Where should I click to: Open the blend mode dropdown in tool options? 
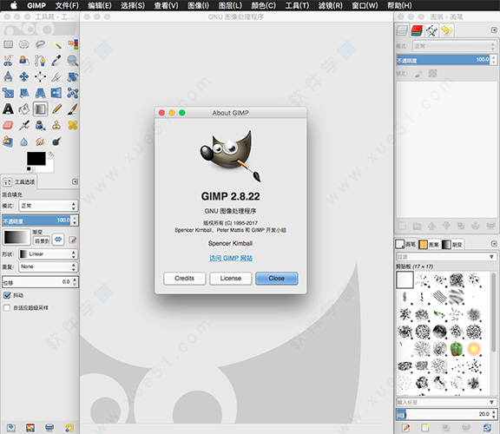tap(48, 206)
